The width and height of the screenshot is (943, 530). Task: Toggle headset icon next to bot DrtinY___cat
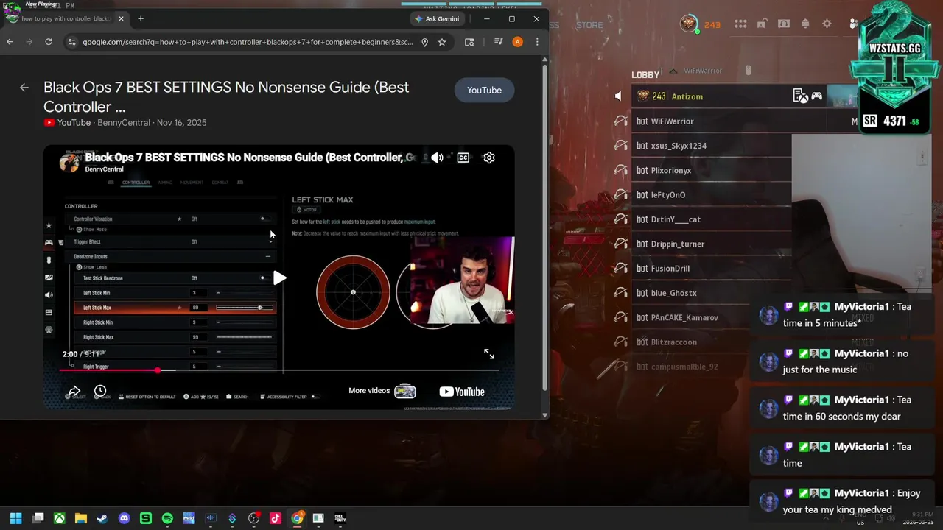(621, 219)
